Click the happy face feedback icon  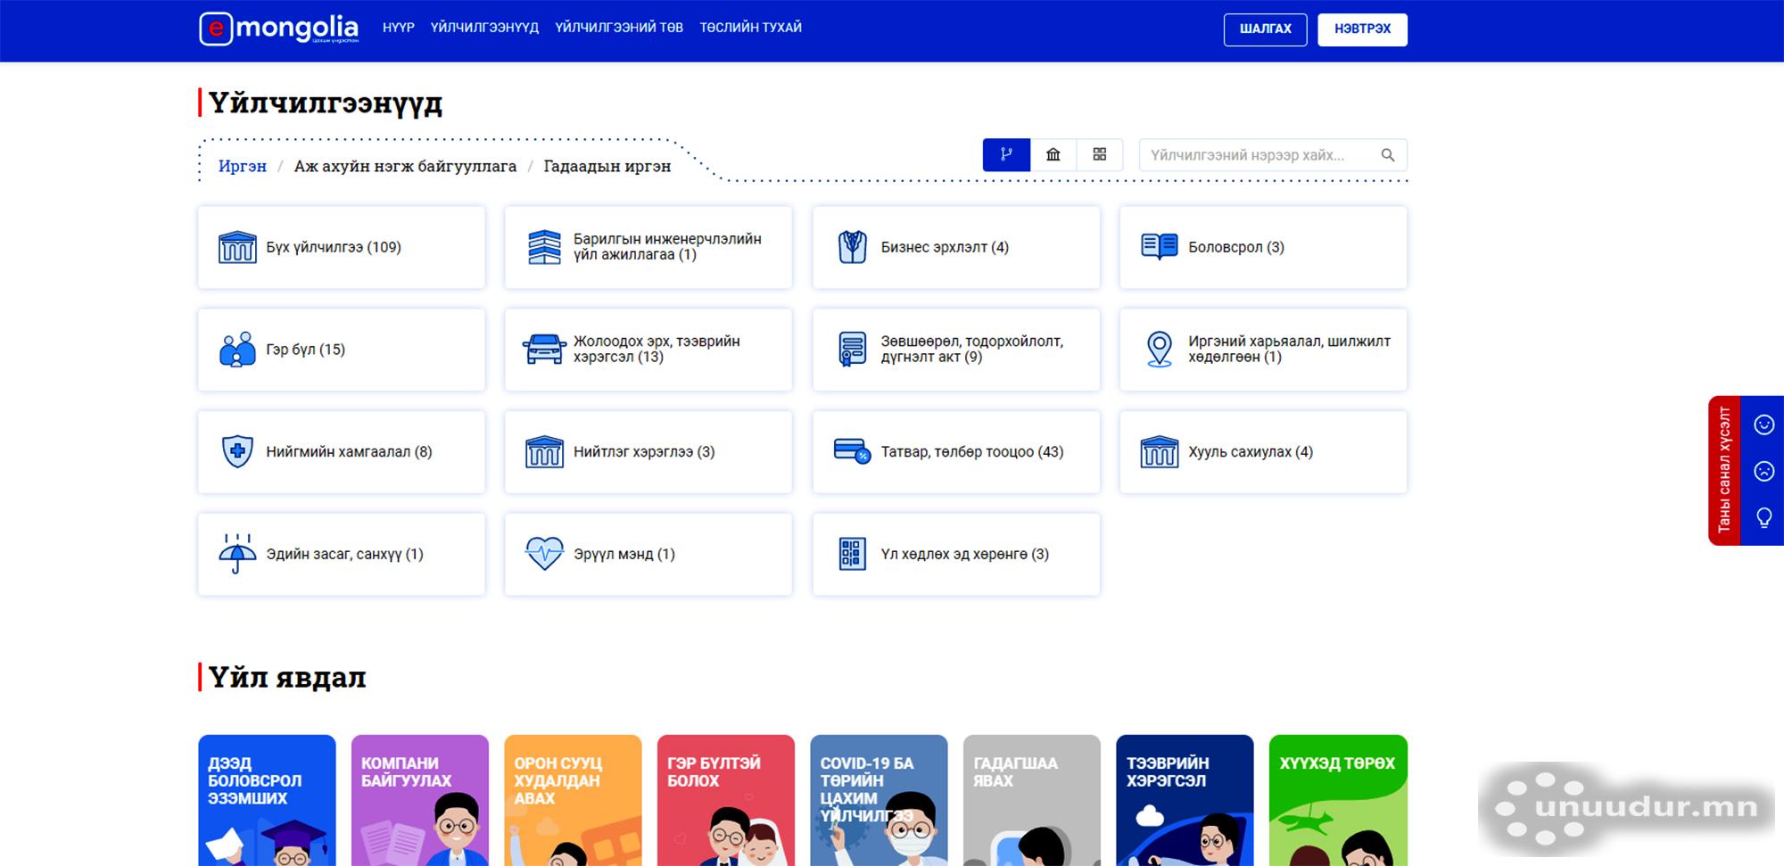click(x=1763, y=425)
